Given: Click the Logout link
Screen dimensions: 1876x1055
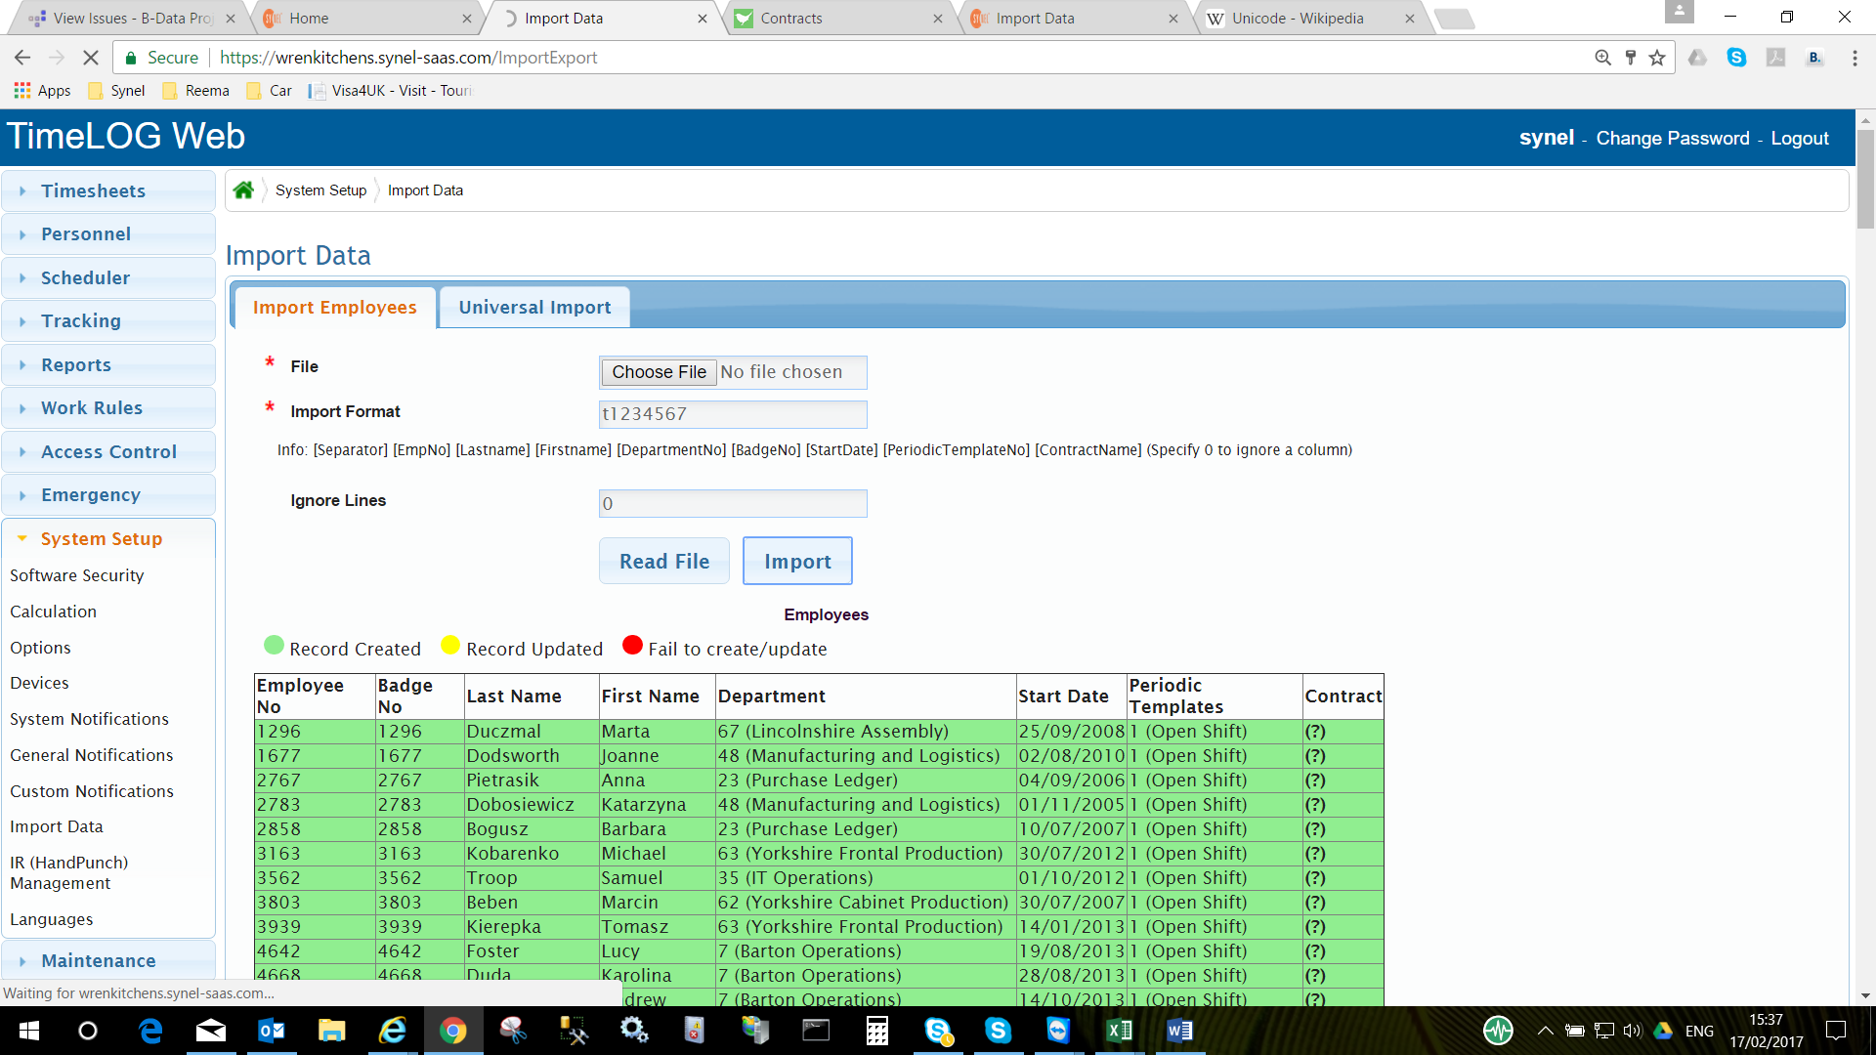Looking at the screenshot, I should point(1800,139).
